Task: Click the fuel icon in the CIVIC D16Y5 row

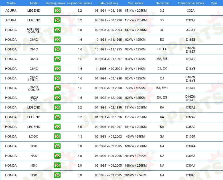Action: (57, 68)
